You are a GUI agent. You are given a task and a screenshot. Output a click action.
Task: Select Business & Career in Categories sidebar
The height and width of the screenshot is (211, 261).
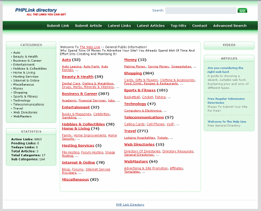coord(27,61)
